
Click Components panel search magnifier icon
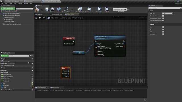pyautogui.click(x=32, y=8)
